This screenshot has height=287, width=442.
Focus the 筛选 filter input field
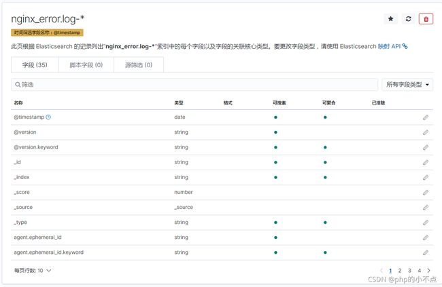pyautogui.click(x=194, y=84)
